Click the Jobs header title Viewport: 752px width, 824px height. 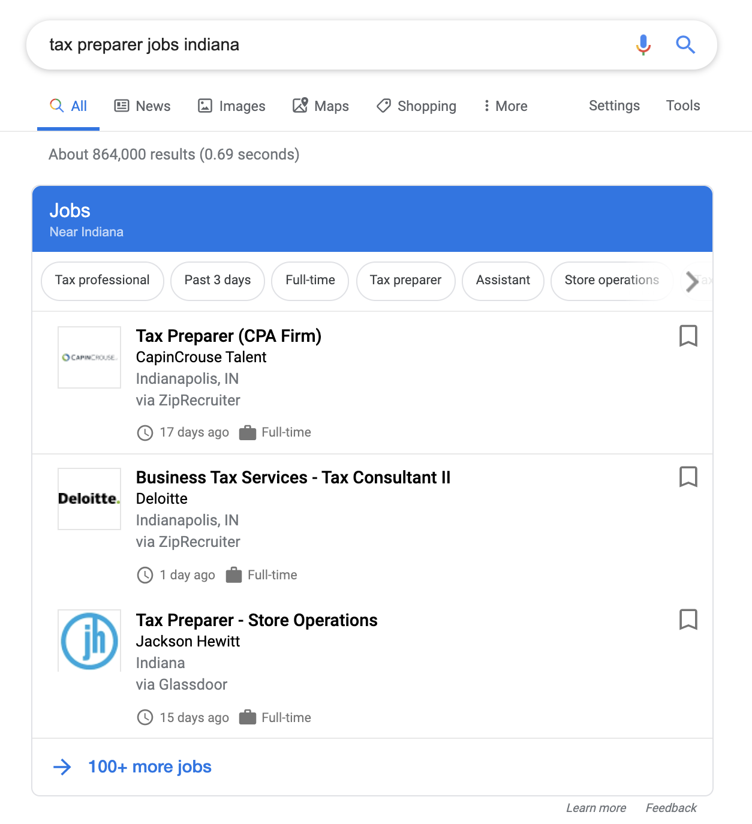[70, 210]
